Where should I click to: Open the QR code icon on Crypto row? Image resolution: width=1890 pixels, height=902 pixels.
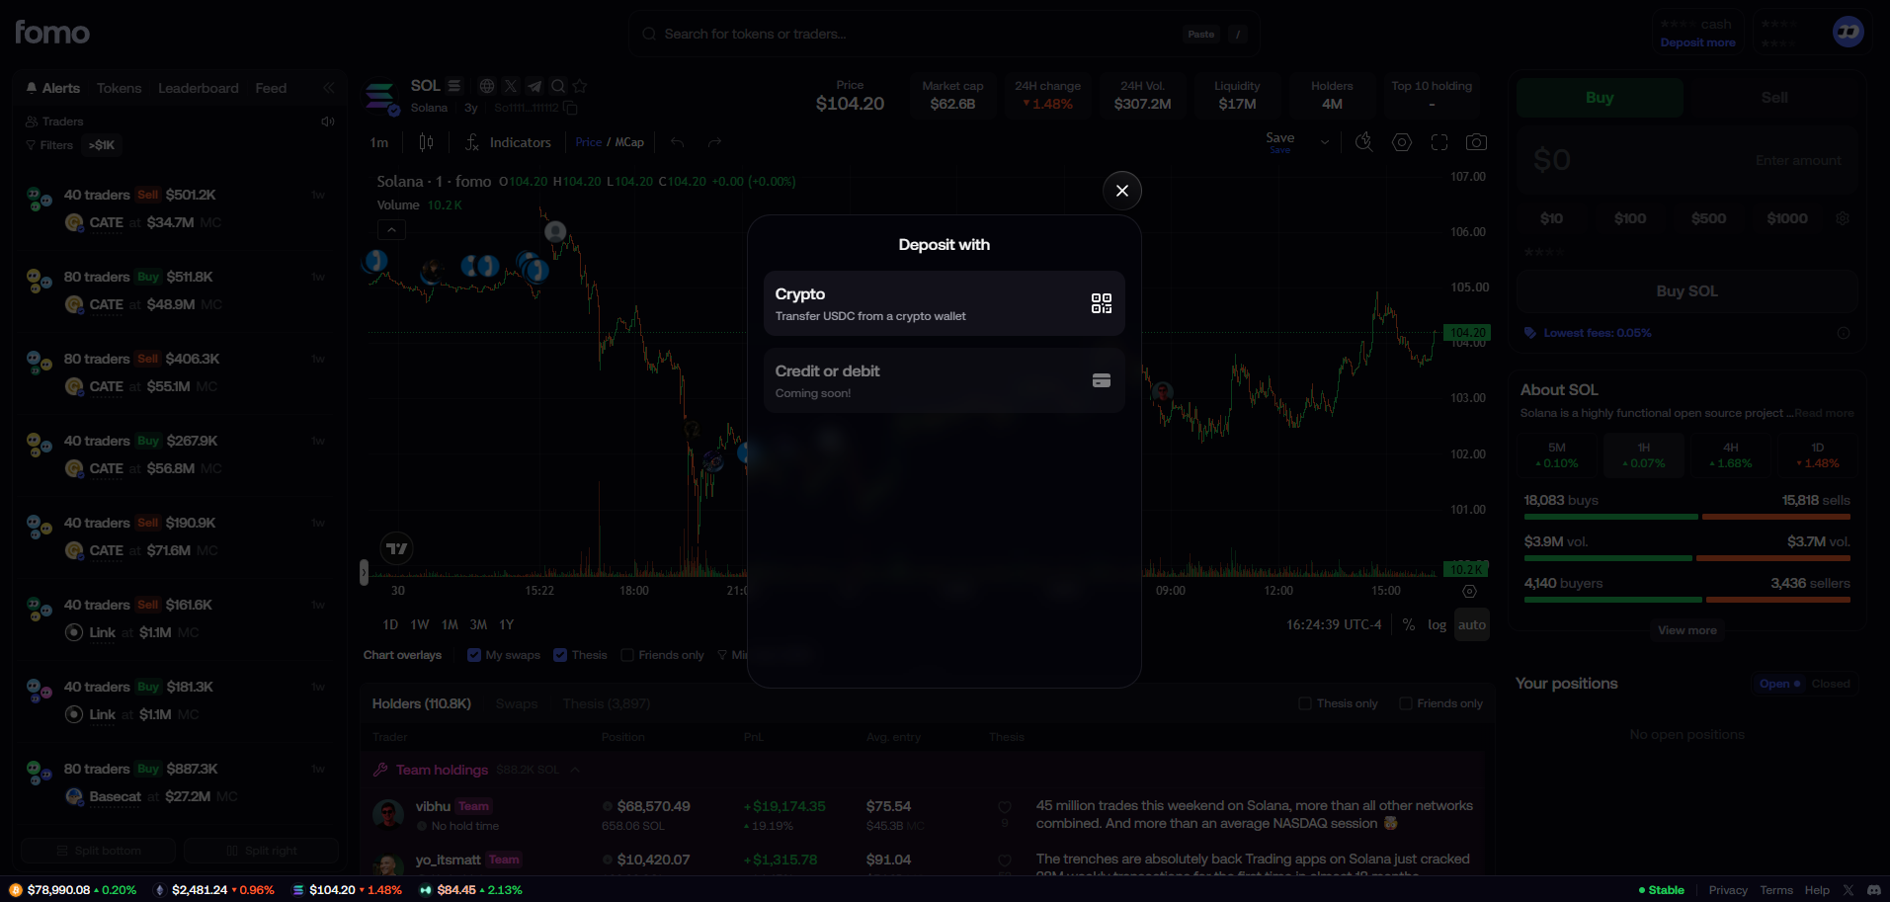pyautogui.click(x=1101, y=303)
